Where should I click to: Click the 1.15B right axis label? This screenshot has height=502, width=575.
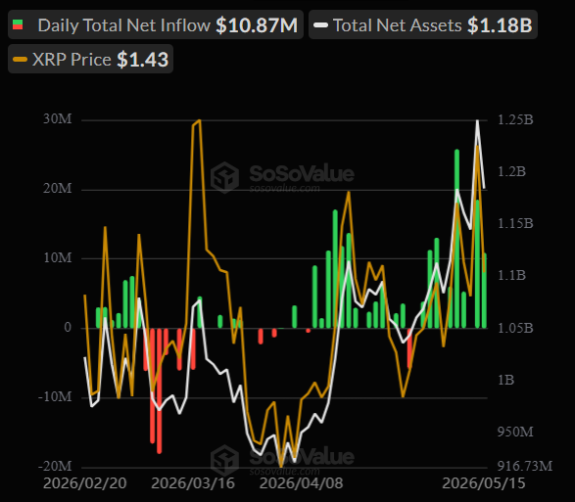point(515,223)
